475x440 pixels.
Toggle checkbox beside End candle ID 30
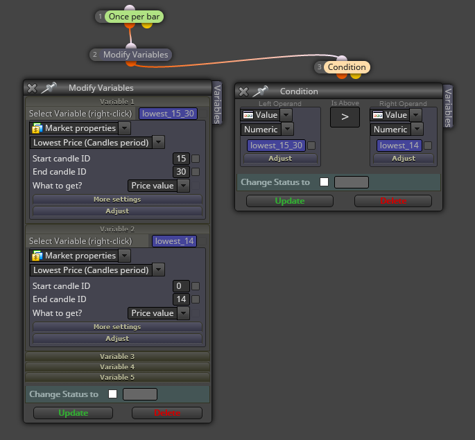pos(196,172)
